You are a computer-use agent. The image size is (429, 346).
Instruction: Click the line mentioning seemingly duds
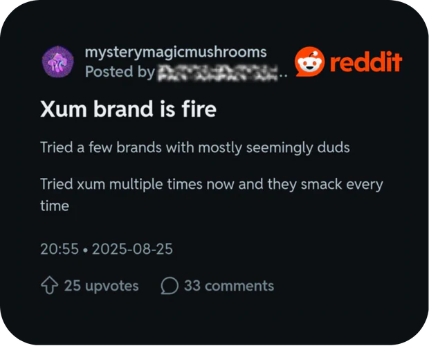[x=195, y=147]
